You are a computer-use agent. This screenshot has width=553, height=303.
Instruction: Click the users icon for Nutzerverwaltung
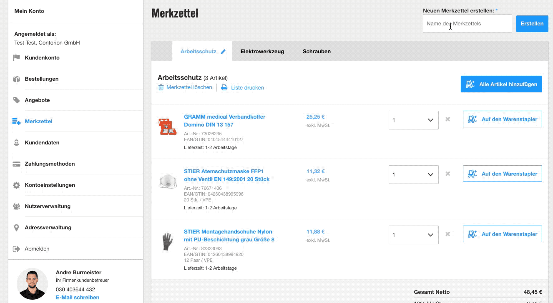17,206
